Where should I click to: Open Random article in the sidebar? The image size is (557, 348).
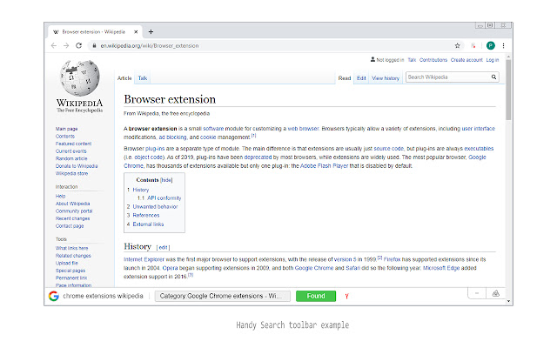(x=71, y=158)
